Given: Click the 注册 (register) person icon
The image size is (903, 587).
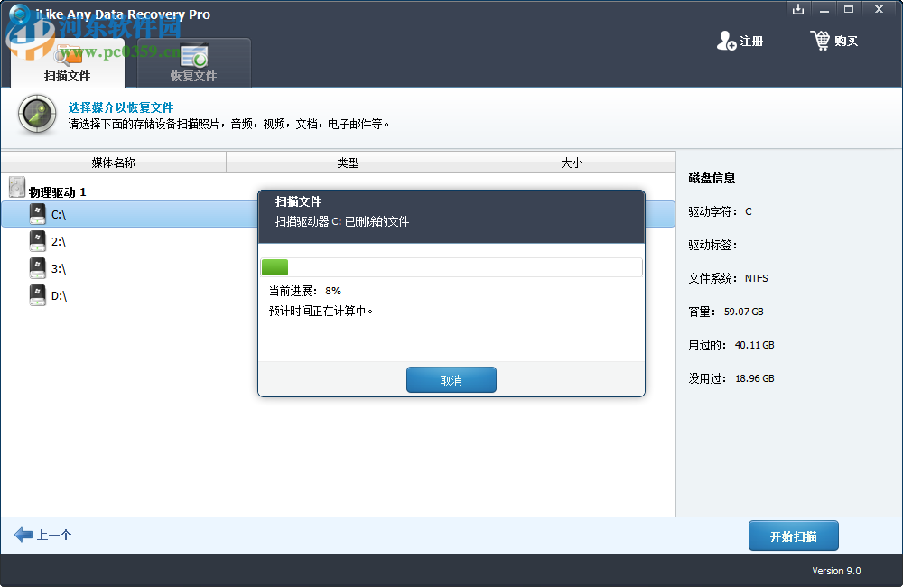Looking at the screenshot, I should click(727, 41).
